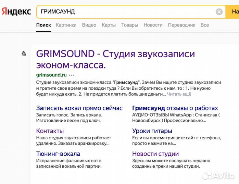This screenshot has width=239, height=184.
Task: Click the text Исправление фальшивых нот в
Action: pyautogui.click(x=69, y=160)
